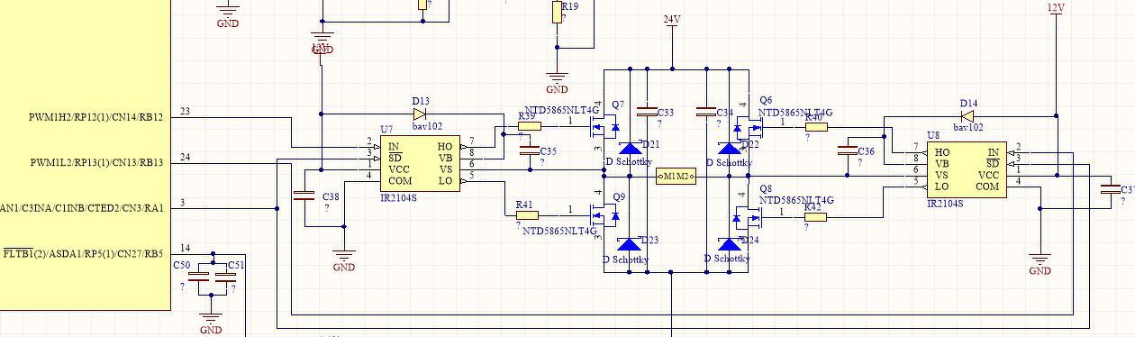
Task: Select the D24 Schottky diode
Action: point(730,244)
